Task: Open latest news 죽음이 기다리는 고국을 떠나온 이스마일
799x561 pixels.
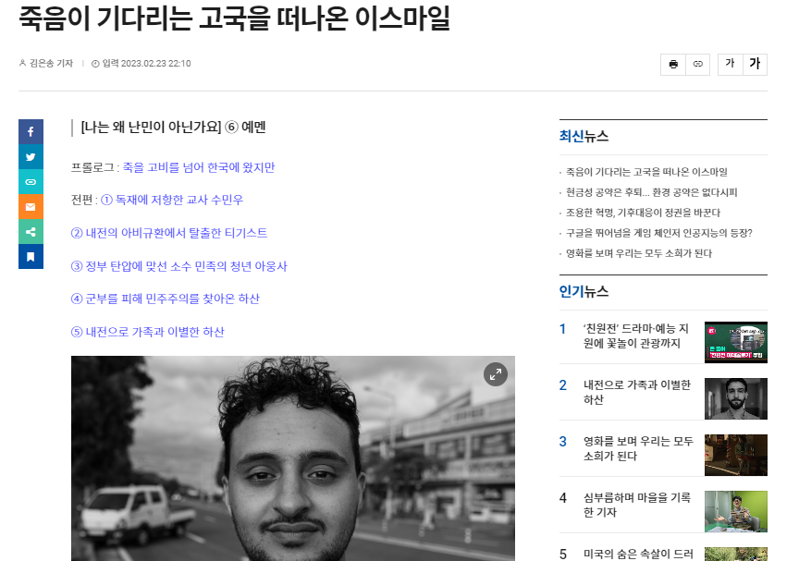Action: 646,172
